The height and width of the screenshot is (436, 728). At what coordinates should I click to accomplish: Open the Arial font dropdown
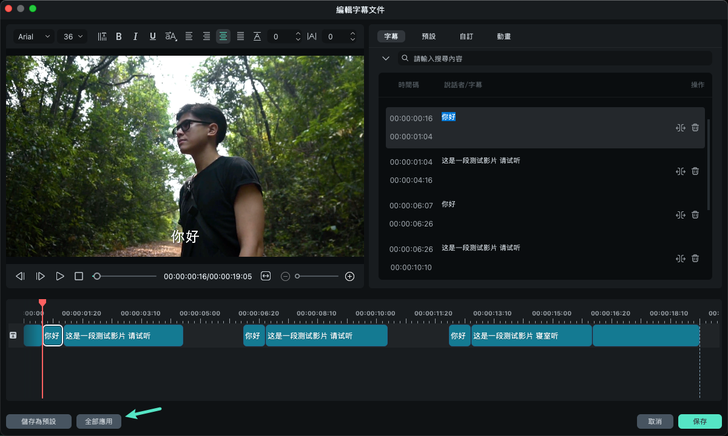click(34, 36)
